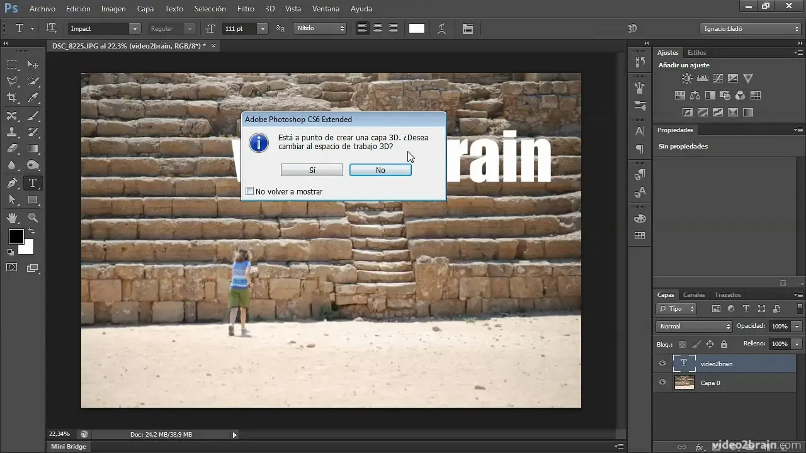Select the Eraser tool
Viewport: 806px width, 453px height.
[x=12, y=149]
